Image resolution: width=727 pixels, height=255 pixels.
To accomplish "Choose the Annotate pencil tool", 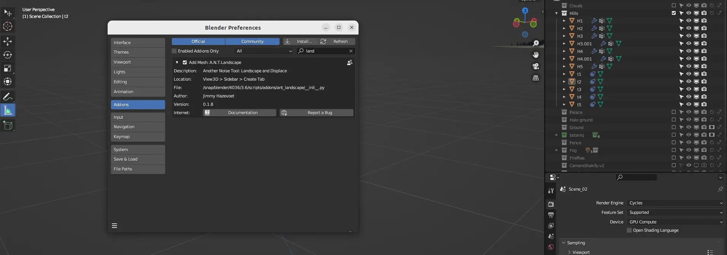I will [8, 97].
